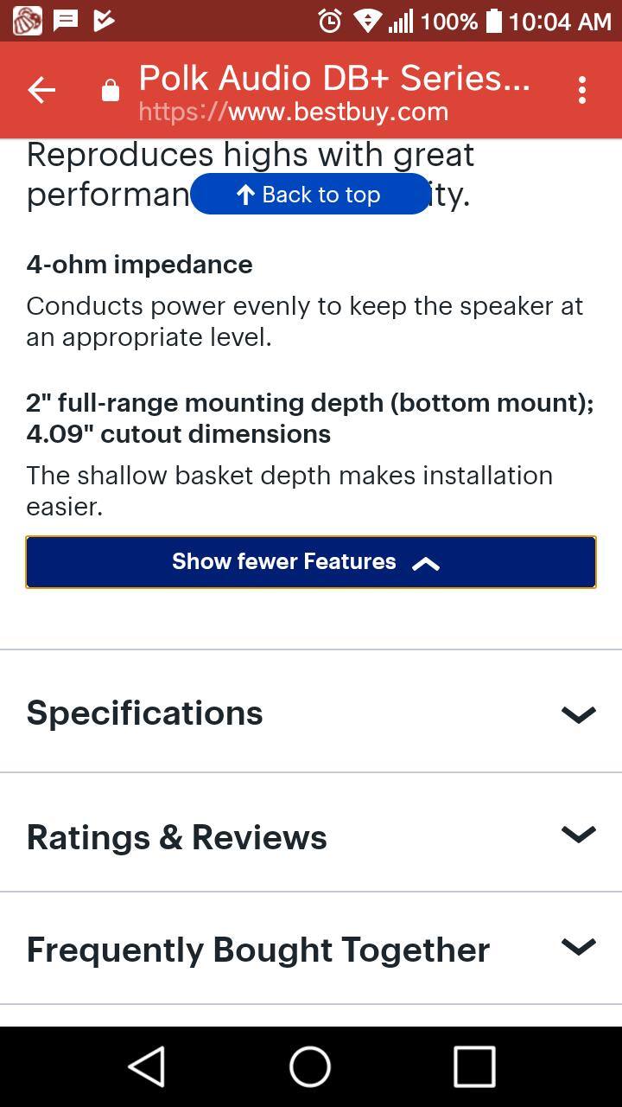Tap the Back to top button

click(309, 195)
